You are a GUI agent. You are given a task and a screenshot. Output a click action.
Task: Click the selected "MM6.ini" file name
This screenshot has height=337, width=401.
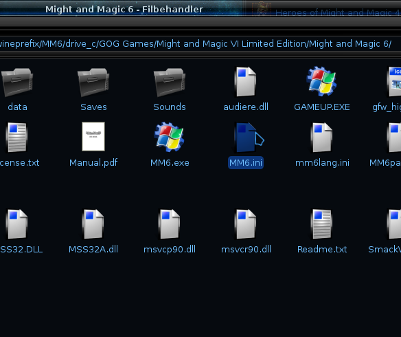click(x=246, y=162)
